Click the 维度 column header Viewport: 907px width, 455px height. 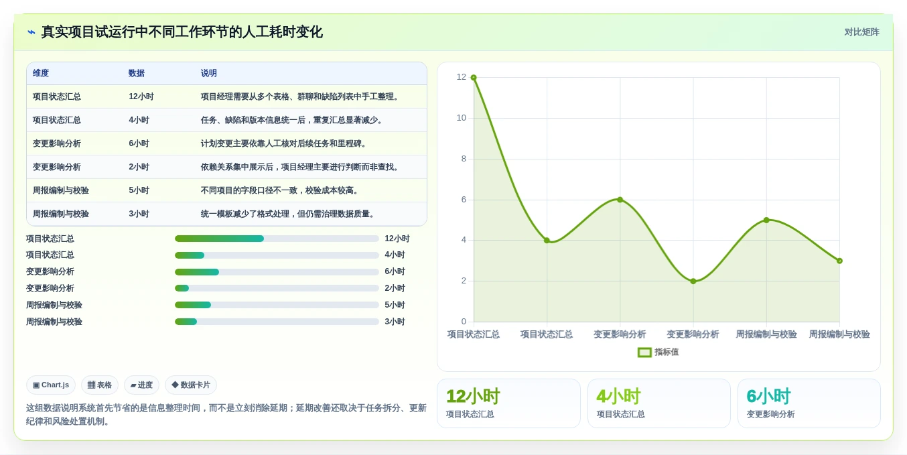pyautogui.click(x=41, y=73)
